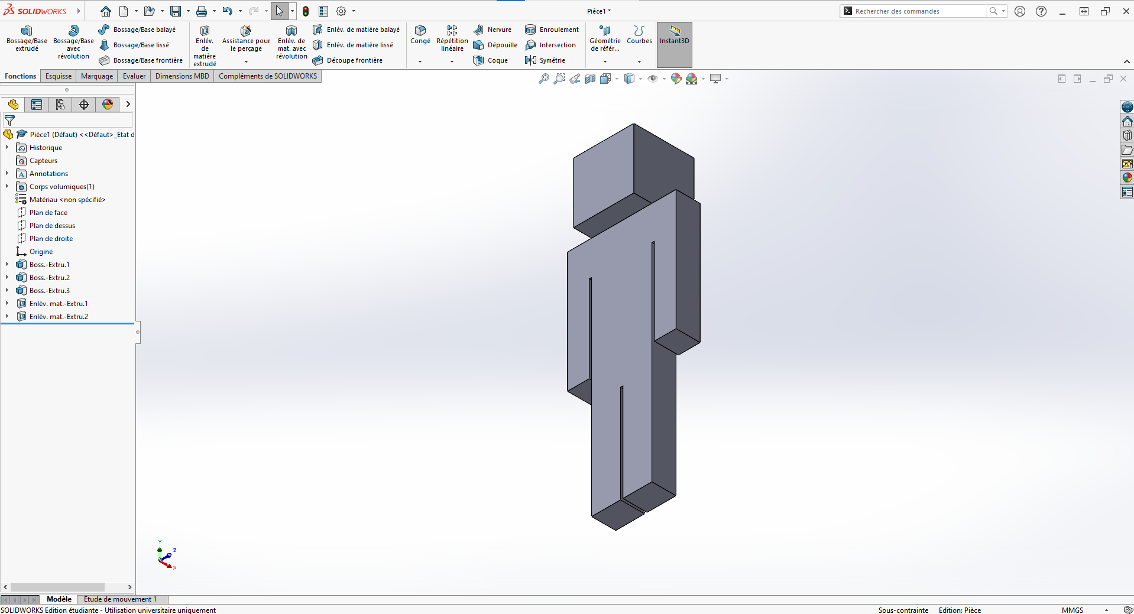Open Répétition linéaire dropdown arrow

point(452,61)
